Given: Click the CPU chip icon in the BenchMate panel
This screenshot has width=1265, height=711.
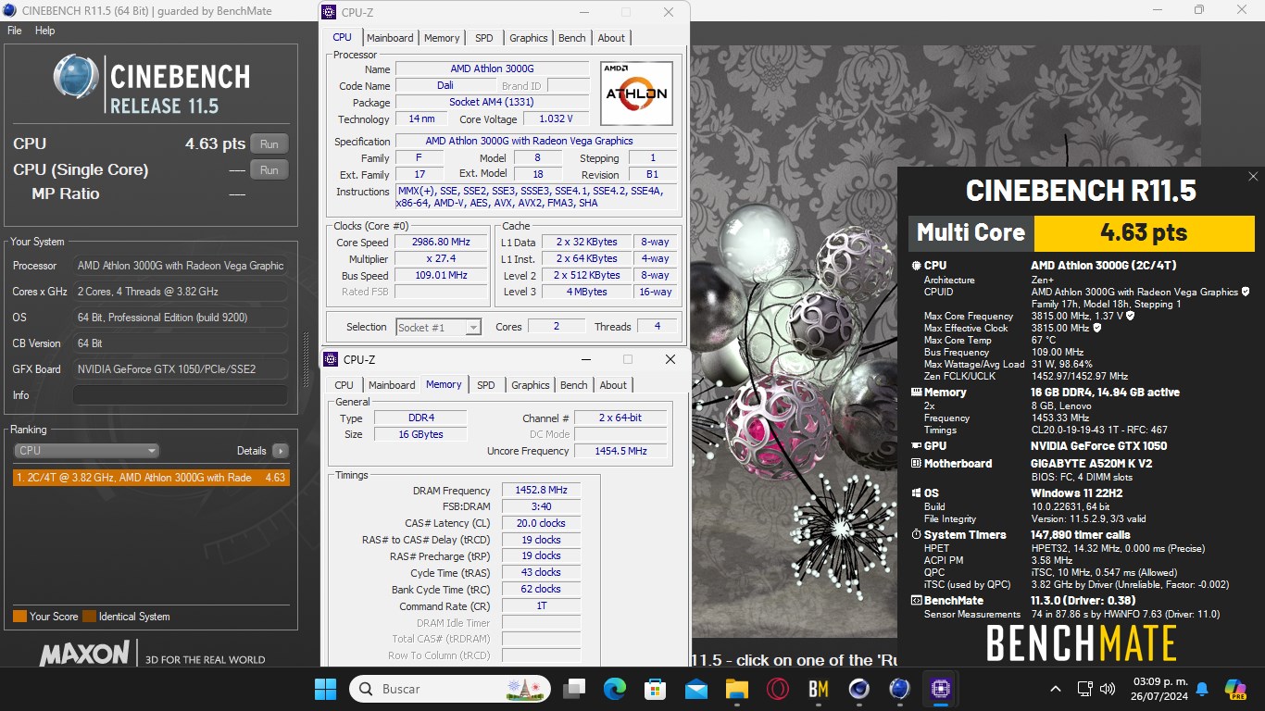Looking at the screenshot, I should (917, 266).
